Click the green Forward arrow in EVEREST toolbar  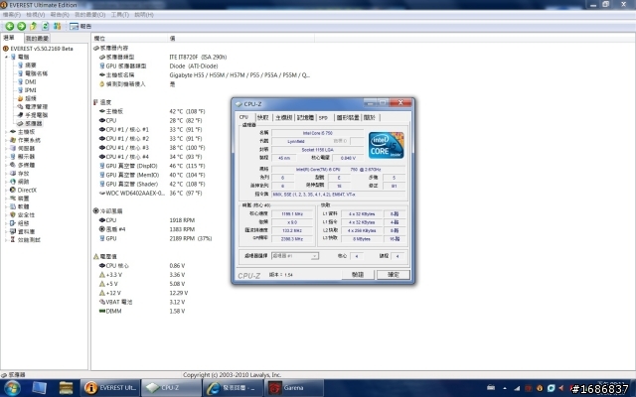click(22, 27)
